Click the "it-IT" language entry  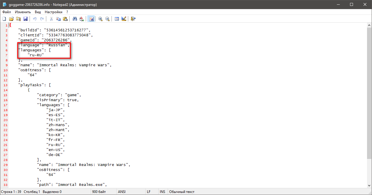point(55,120)
